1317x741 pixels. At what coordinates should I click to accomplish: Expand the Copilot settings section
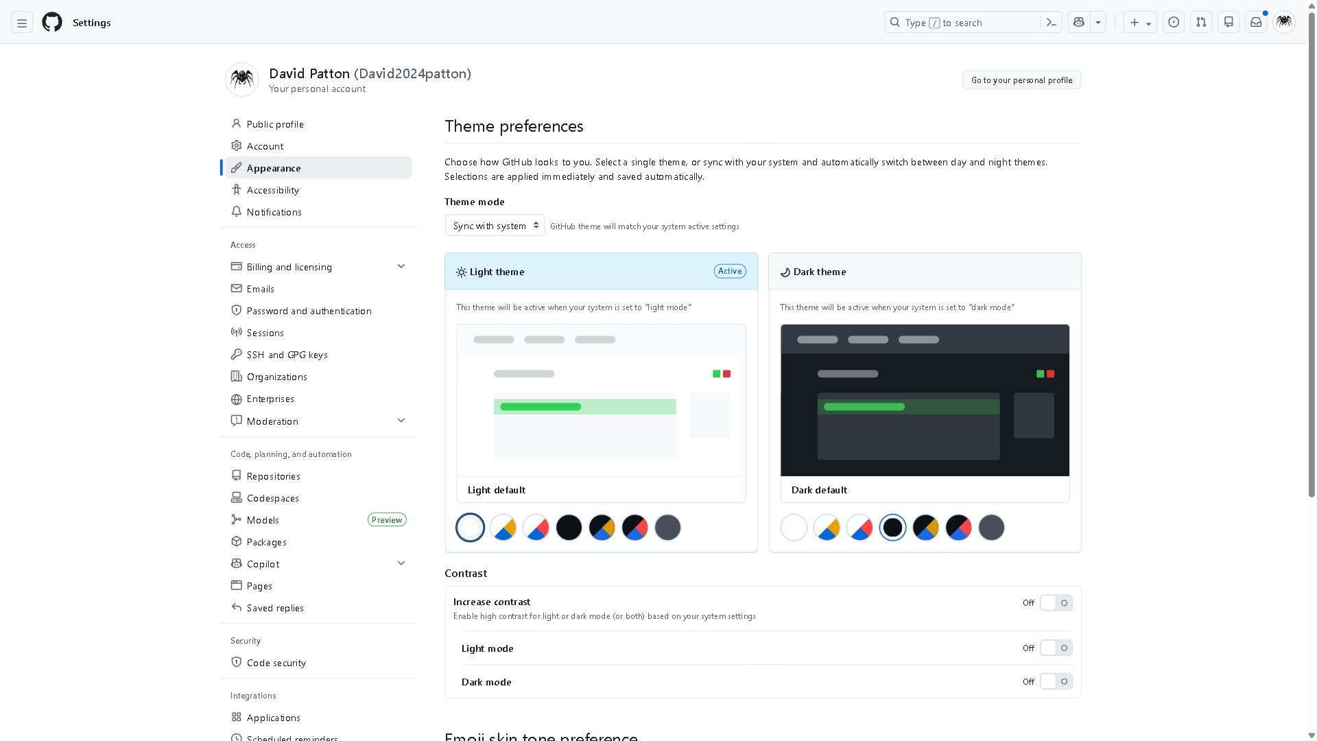coord(401,564)
